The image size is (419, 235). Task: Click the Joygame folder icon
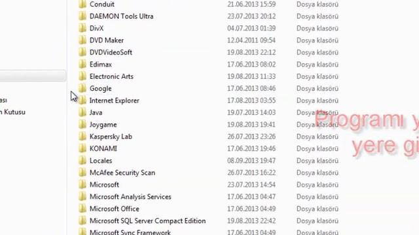pyautogui.click(x=82, y=125)
